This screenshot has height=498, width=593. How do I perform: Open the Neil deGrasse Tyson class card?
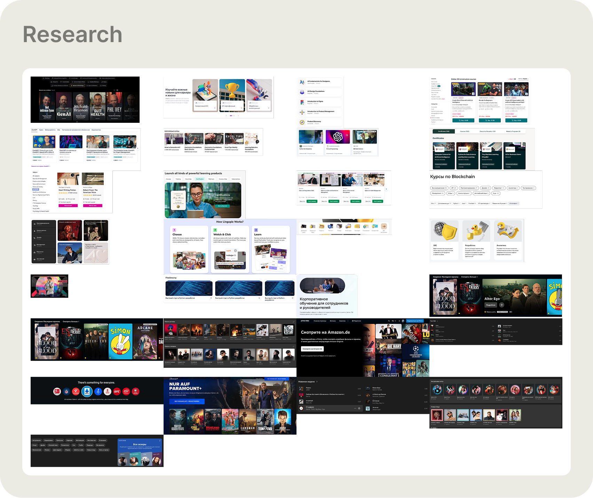(47, 106)
